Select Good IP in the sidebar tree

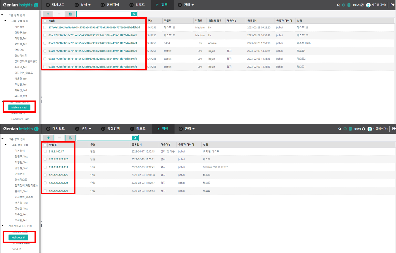pos(16,249)
